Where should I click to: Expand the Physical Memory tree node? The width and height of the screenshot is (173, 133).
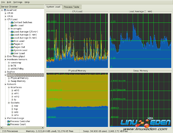click(9, 78)
